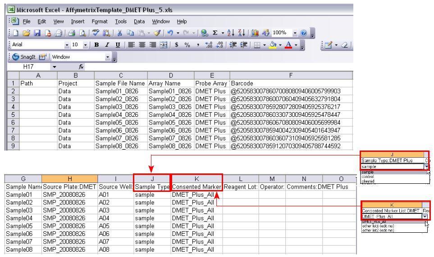Open the Edit menu
Image resolution: width=434 pixels, height=257 pixels.
point(42,22)
